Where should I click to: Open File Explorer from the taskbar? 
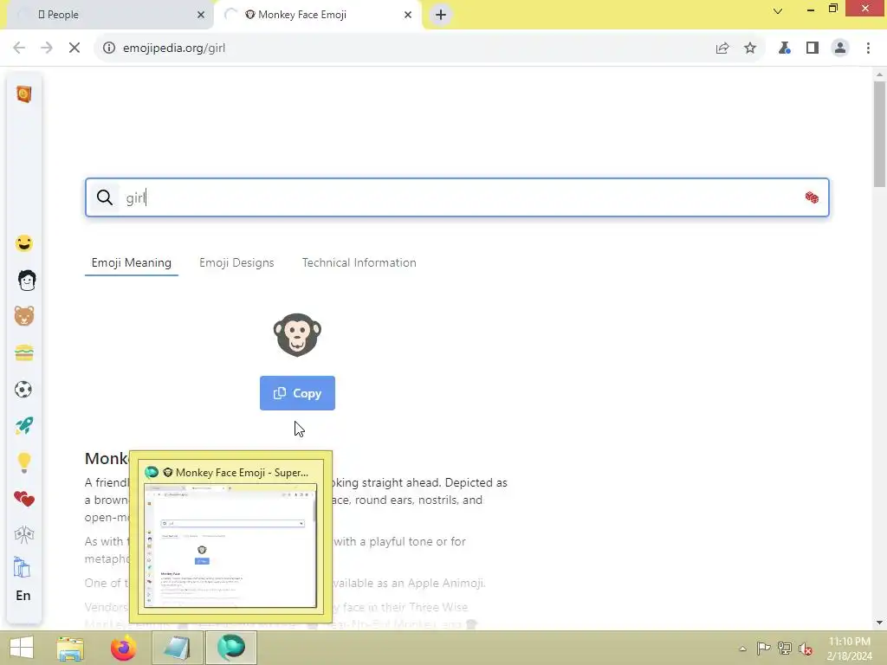pos(70,648)
